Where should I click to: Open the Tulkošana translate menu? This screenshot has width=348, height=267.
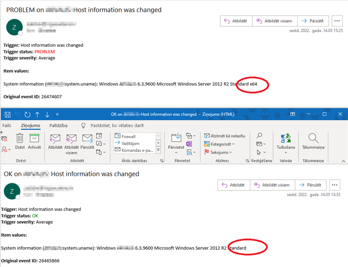pos(285,143)
